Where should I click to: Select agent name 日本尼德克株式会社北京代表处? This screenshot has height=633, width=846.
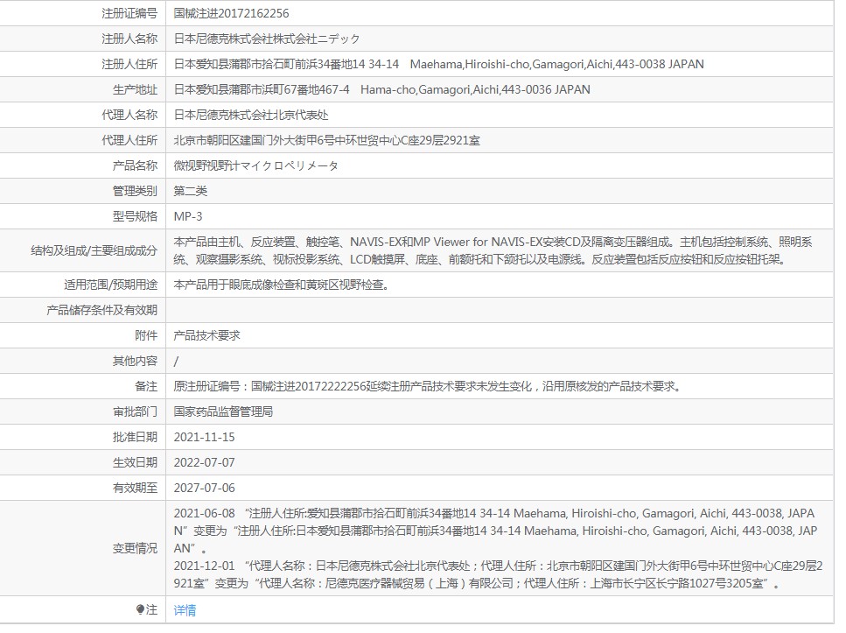[251, 115]
